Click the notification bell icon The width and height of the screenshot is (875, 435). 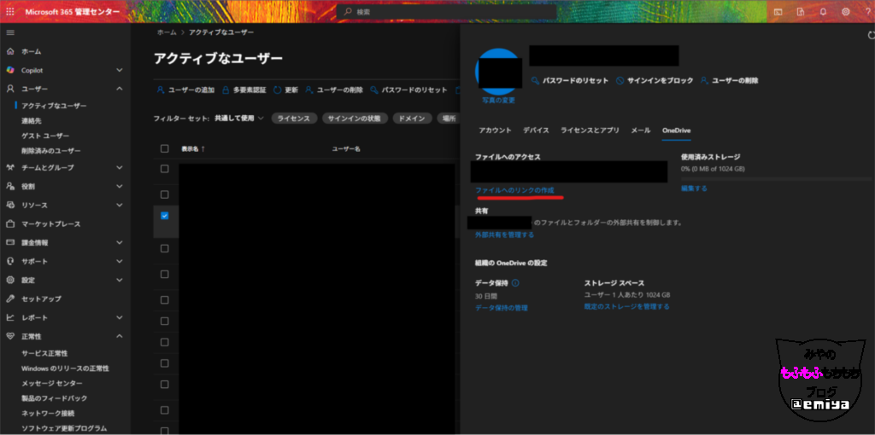point(823,12)
